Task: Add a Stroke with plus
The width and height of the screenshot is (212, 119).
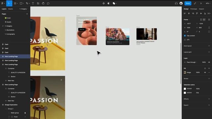Action: click(x=209, y=79)
